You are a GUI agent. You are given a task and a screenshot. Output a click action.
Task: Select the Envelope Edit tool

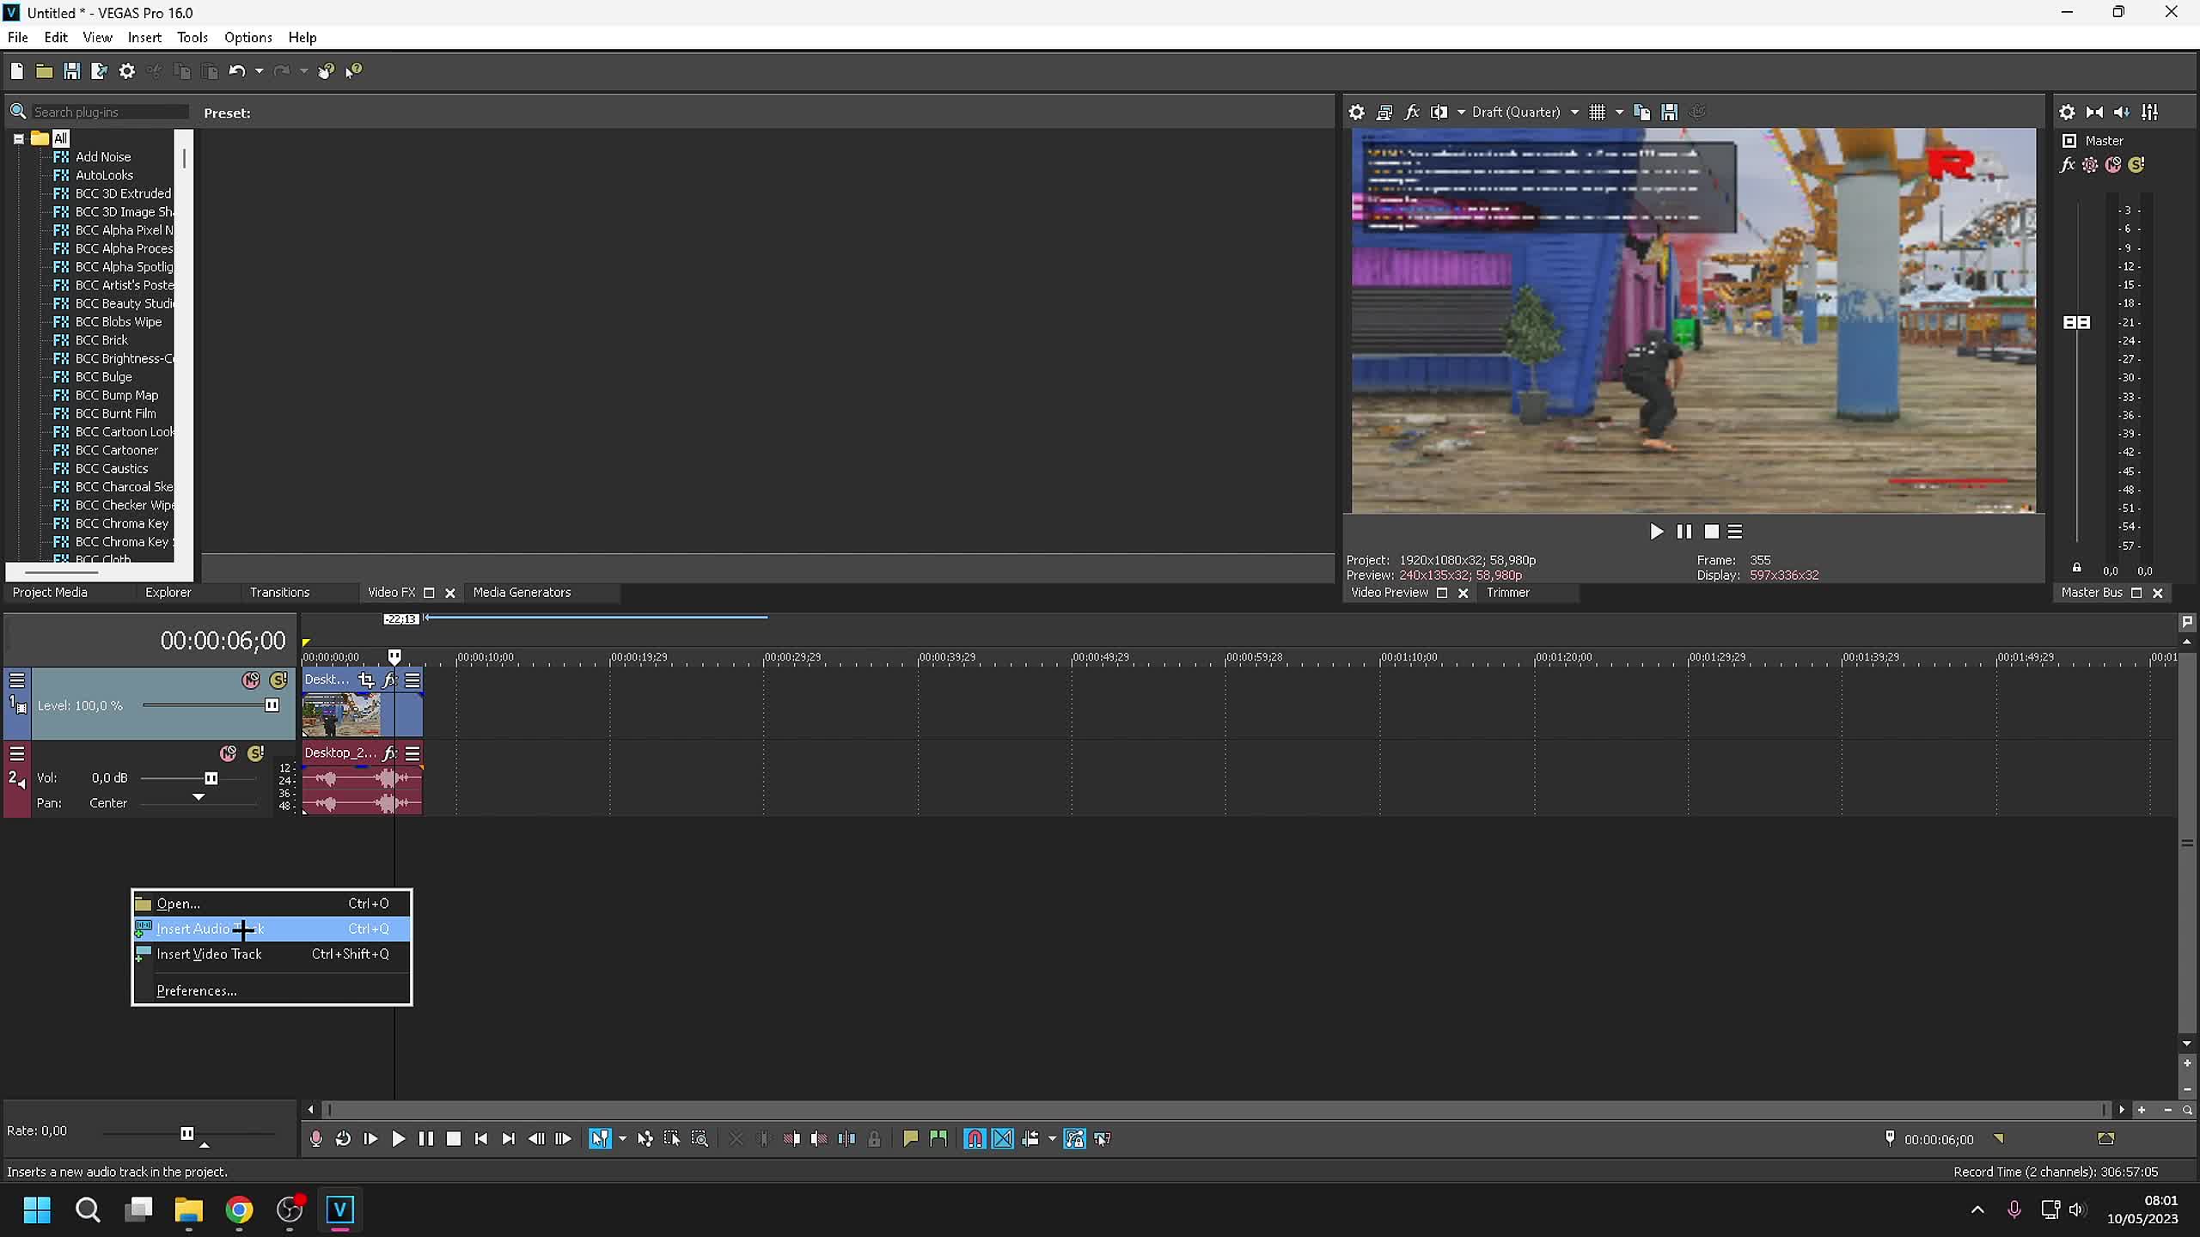(645, 1138)
